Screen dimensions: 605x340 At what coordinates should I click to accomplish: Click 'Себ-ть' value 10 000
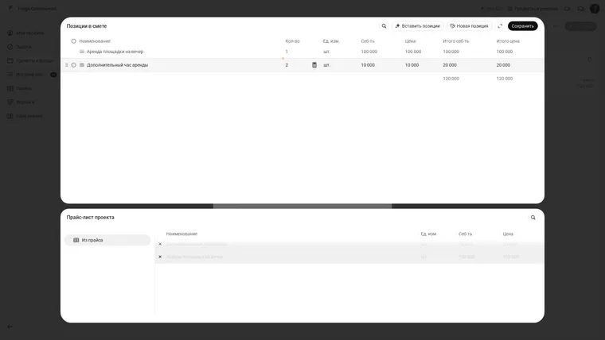click(368, 65)
